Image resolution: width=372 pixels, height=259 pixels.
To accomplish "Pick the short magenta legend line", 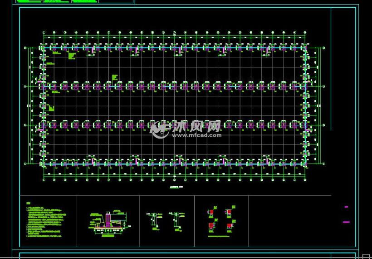I will point(346,207).
